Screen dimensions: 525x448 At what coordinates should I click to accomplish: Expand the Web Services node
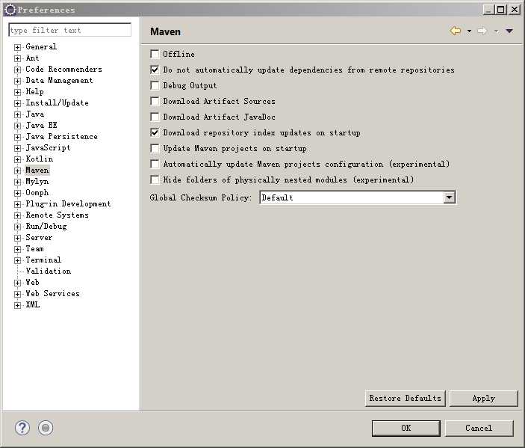click(x=17, y=294)
